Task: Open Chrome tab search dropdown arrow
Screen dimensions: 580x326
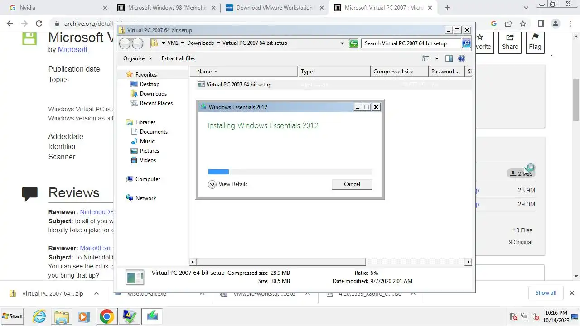Action: coord(526,8)
